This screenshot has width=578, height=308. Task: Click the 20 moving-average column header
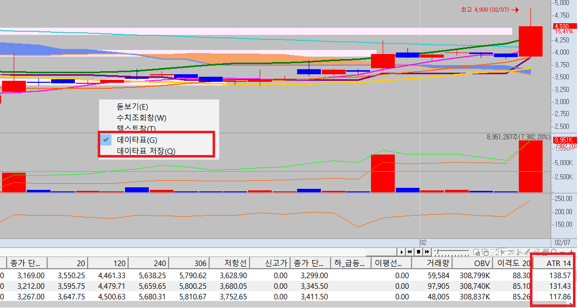click(x=67, y=263)
